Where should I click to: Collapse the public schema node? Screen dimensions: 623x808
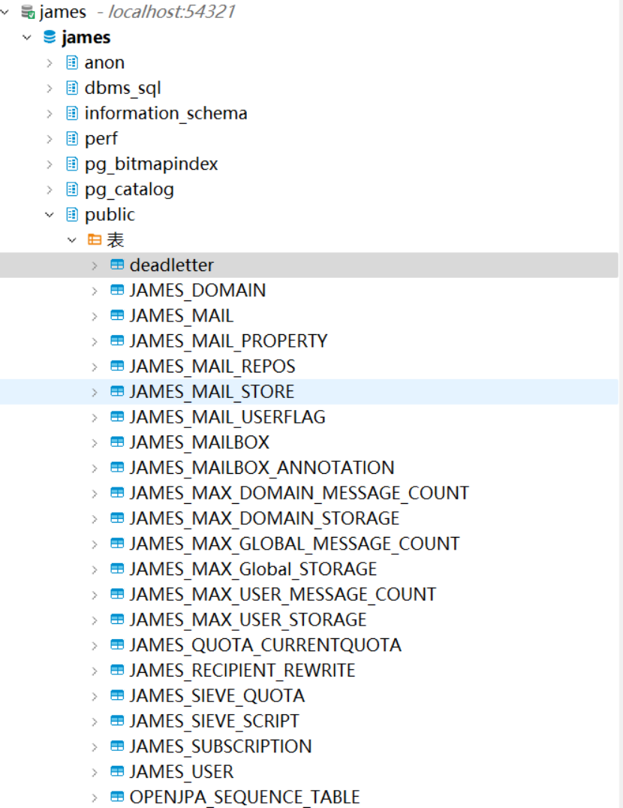50,215
